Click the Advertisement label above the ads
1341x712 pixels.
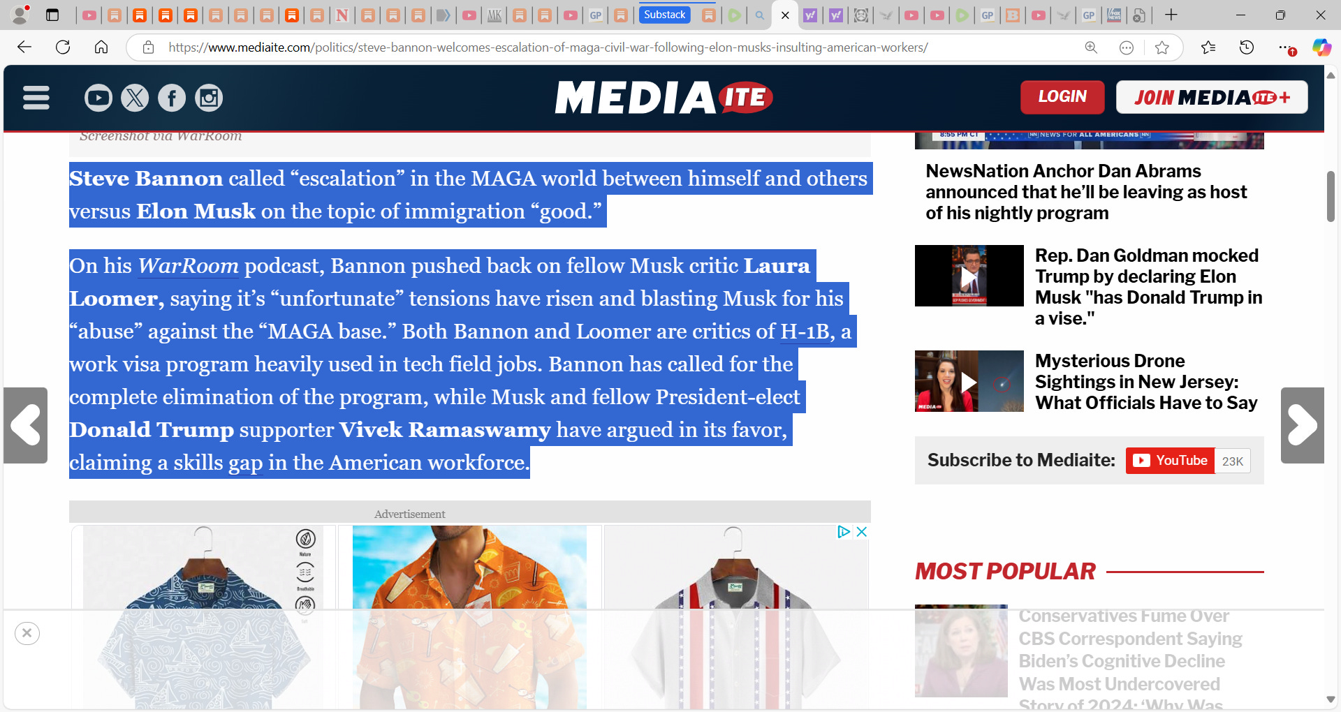pyautogui.click(x=409, y=514)
